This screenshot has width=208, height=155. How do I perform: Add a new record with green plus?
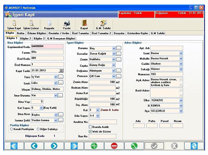coord(94,146)
